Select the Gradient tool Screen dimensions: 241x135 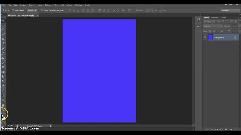3,72
